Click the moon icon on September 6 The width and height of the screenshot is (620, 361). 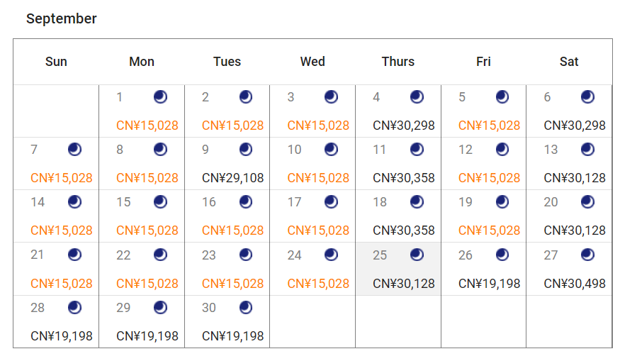(x=587, y=96)
